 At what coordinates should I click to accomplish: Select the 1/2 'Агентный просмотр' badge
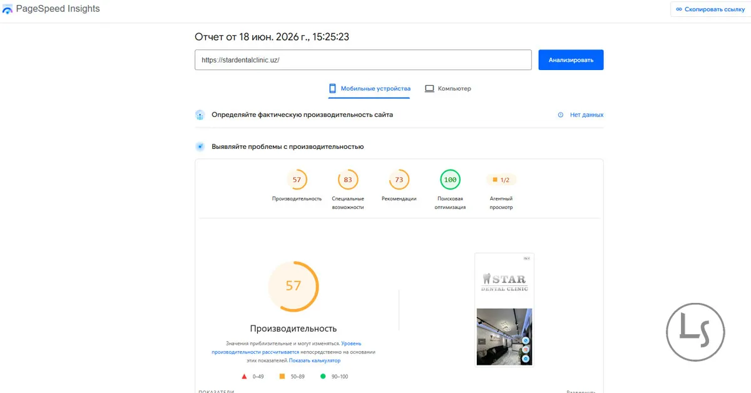(501, 180)
